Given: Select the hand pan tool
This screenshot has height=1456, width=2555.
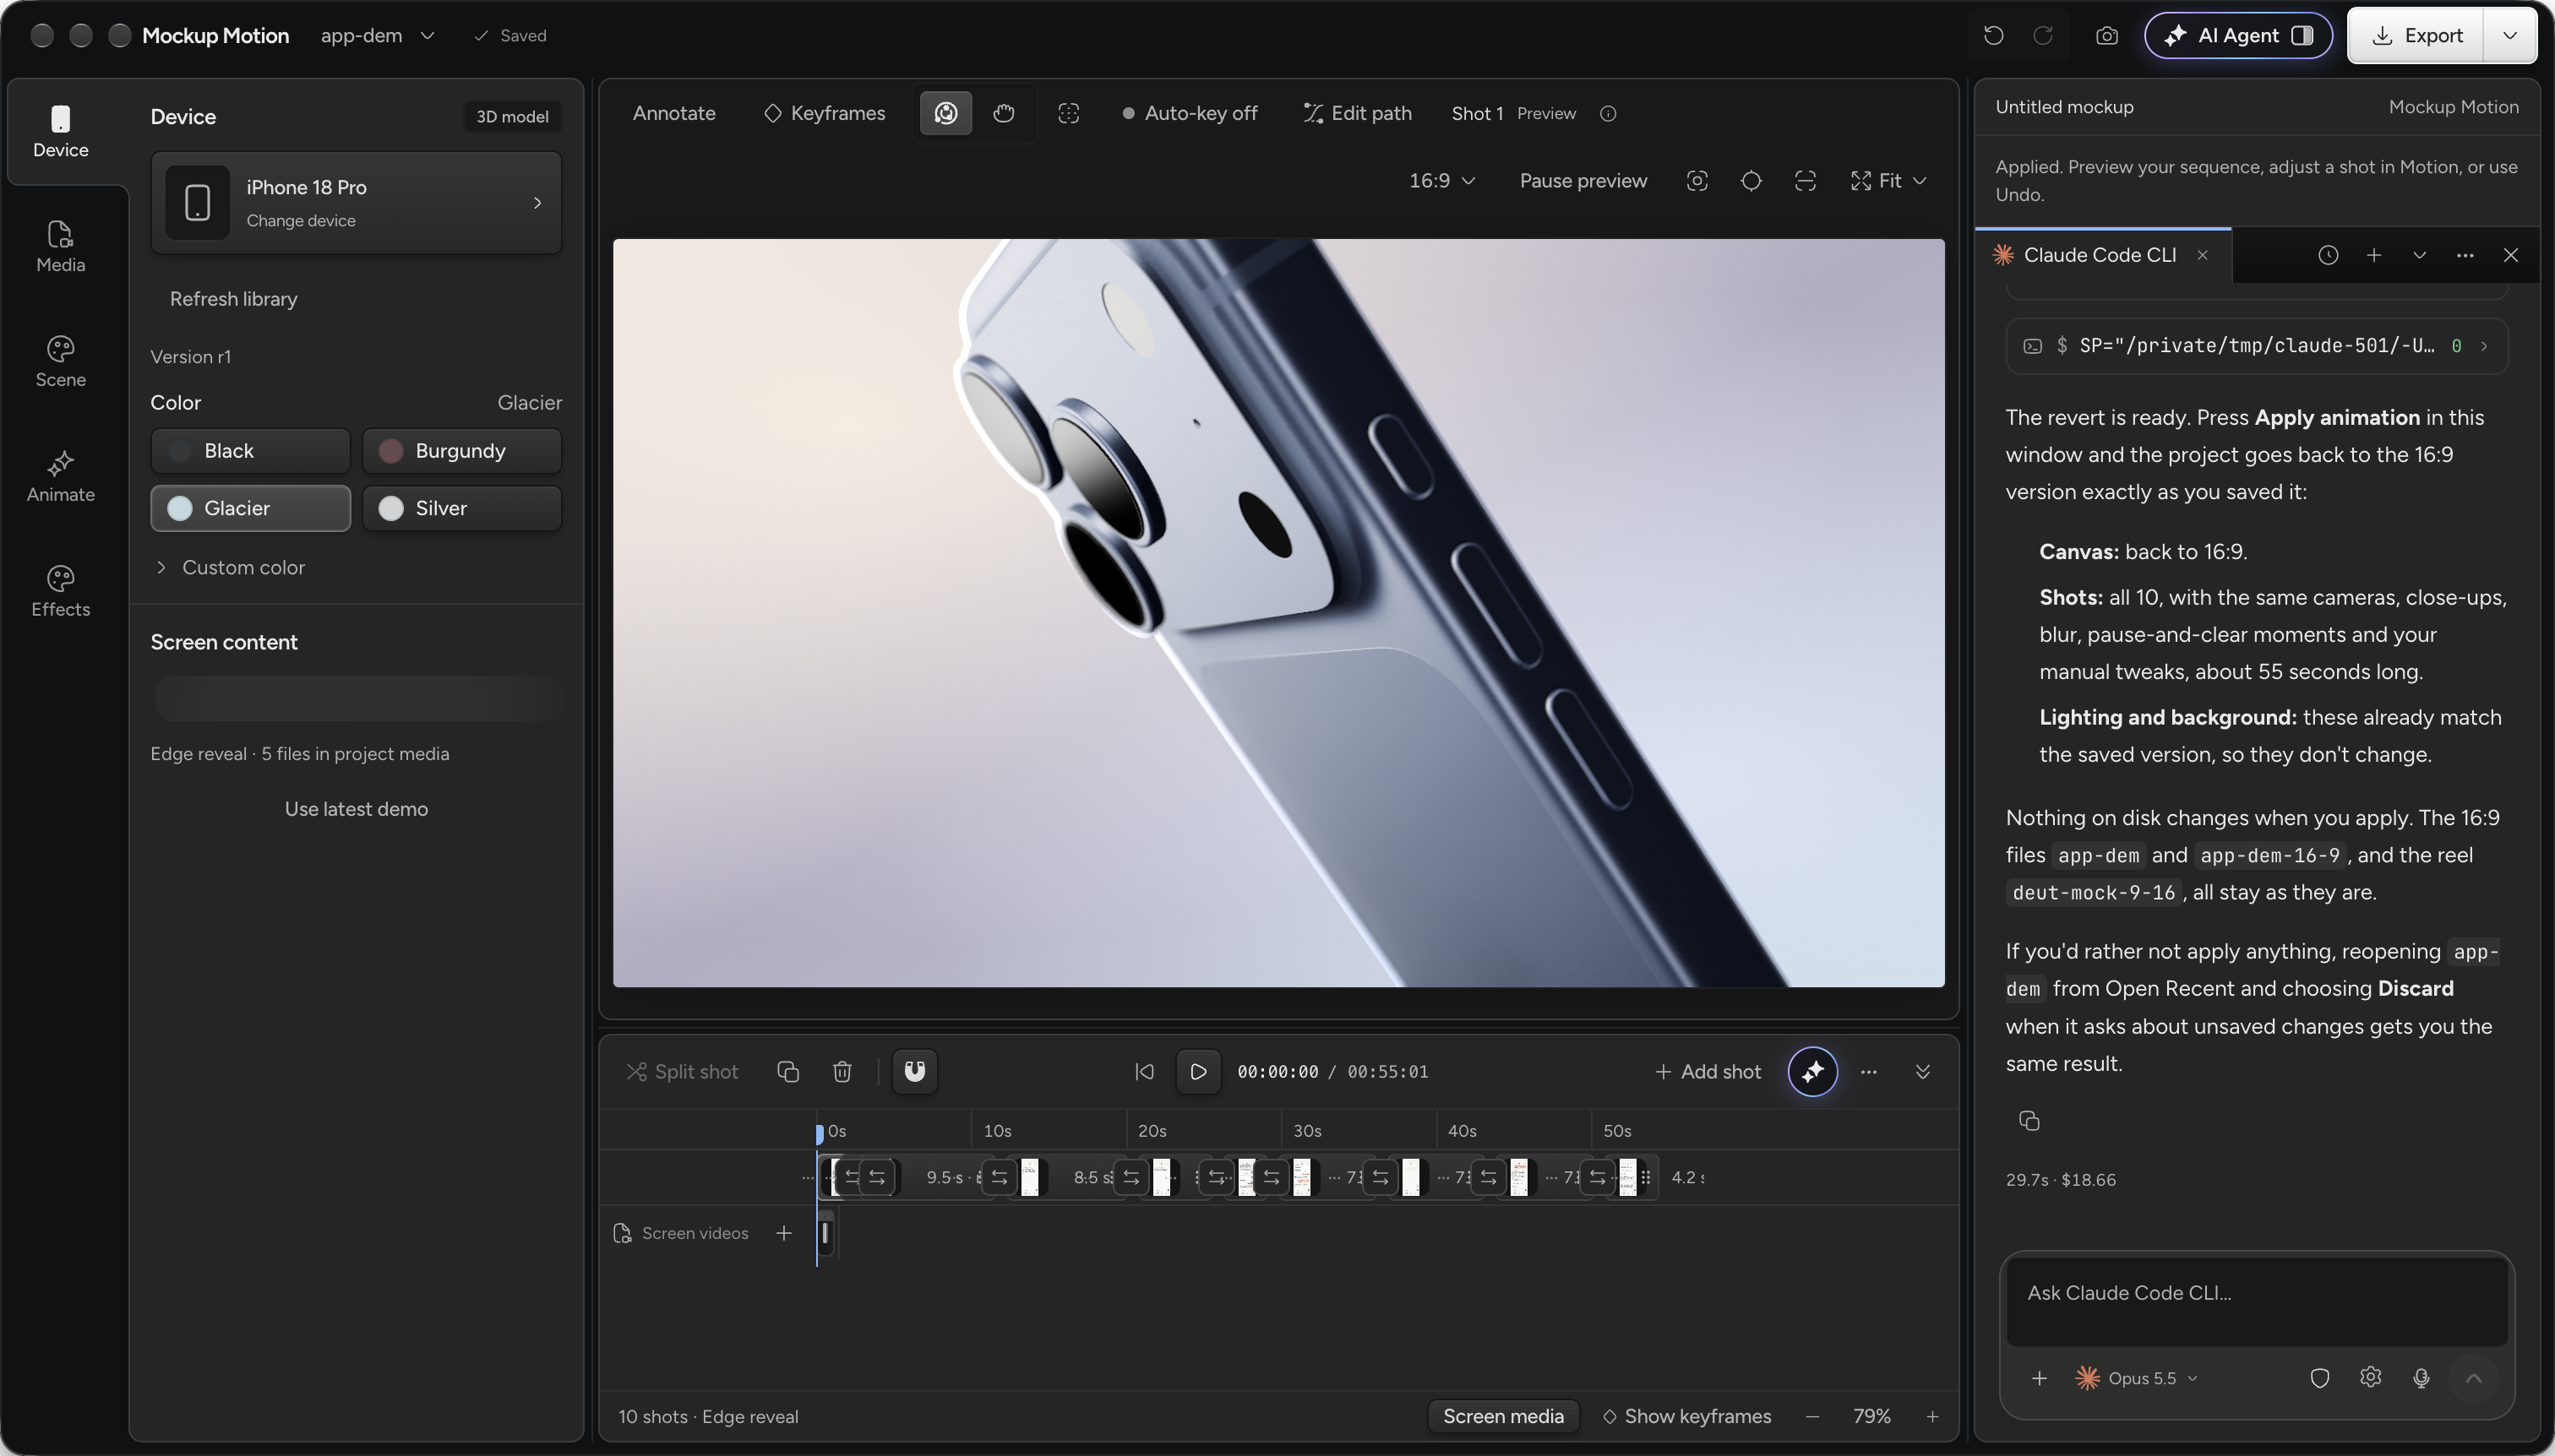Looking at the screenshot, I should pos(1004,113).
